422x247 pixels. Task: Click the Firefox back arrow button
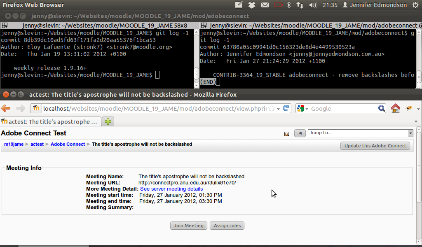click(x=6, y=108)
